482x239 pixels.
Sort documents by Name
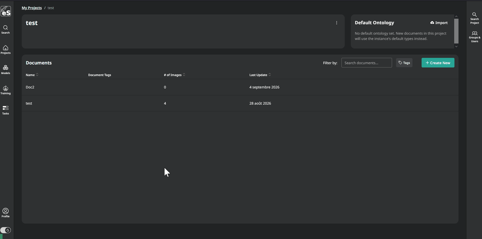point(32,75)
